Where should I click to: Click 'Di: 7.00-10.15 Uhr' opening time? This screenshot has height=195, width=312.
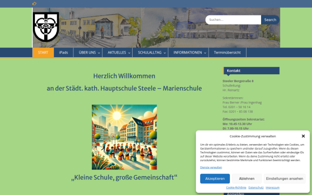point(236,128)
